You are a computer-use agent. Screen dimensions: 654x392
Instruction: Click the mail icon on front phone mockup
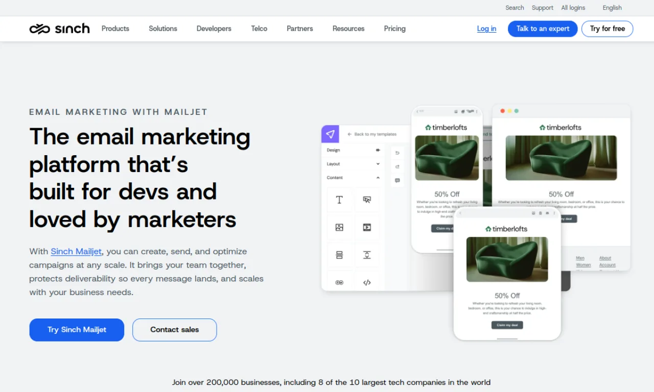[x=547, y=213]
